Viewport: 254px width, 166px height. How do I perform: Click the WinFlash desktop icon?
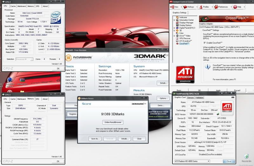(22, 81)
